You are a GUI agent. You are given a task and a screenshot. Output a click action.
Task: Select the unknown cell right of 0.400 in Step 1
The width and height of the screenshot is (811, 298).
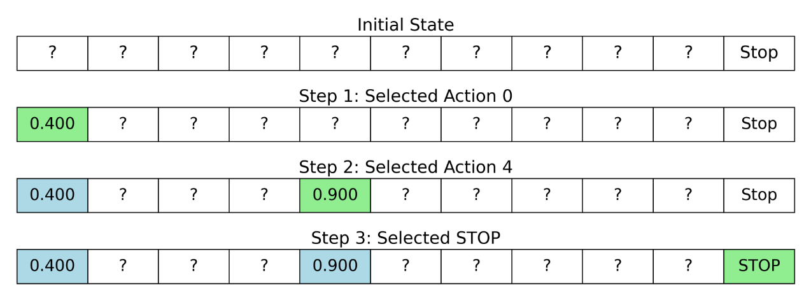(x=123, y=124)
